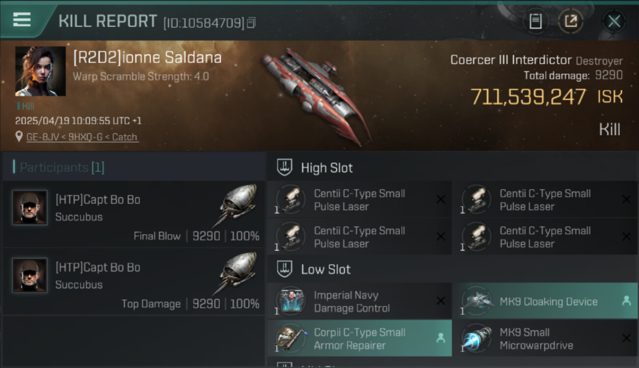Close the Kill Report window
Viewport: 639px width, 368px height.
(614, 21)
